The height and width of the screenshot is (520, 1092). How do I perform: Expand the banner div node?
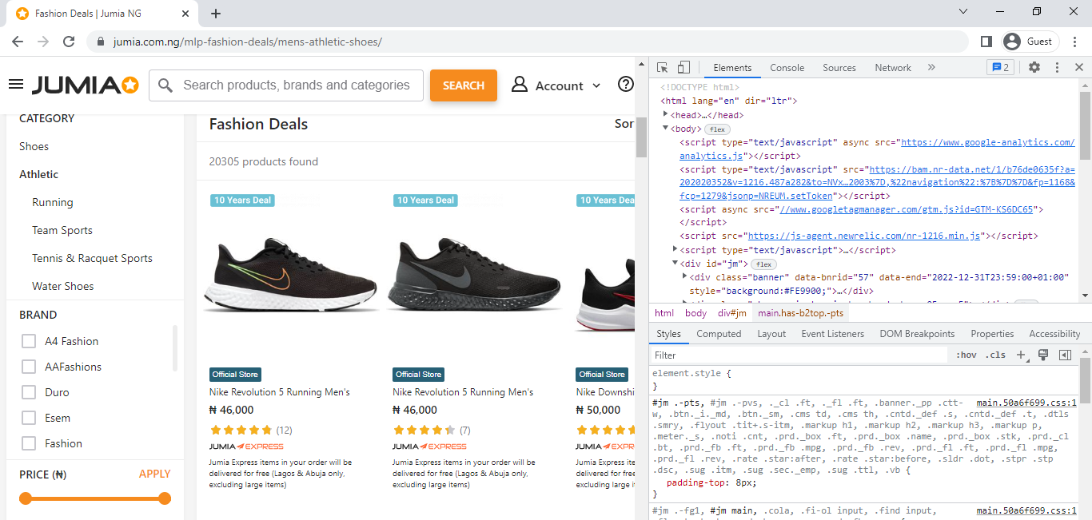point(684,276)
